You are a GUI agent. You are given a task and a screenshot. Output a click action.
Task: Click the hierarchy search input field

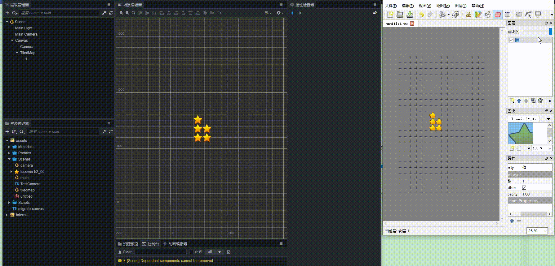(x=59, y=13)
